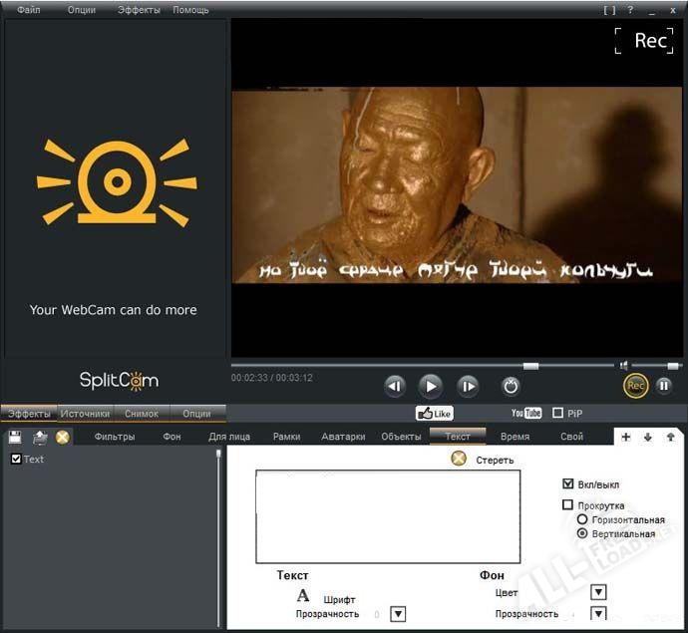Open the background Цвет dropdown
Screen dimensions: 688x633
tap(598, 593)
